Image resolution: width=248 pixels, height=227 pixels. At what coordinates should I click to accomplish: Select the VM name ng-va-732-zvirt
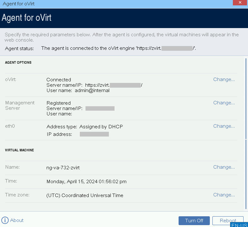63,167
